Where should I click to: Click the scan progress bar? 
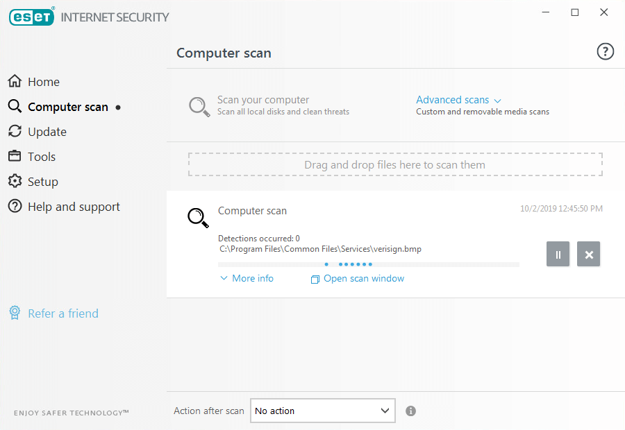click(368, 264)
